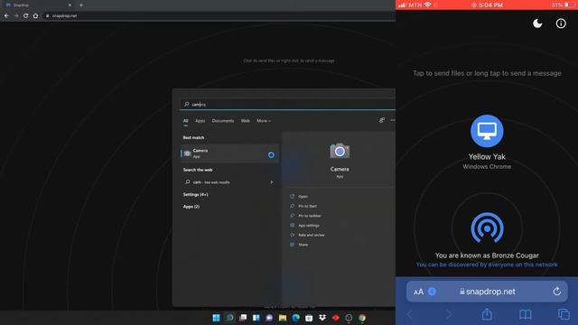
Task: Click the Windows search text box
Action: tap(288, 105)
